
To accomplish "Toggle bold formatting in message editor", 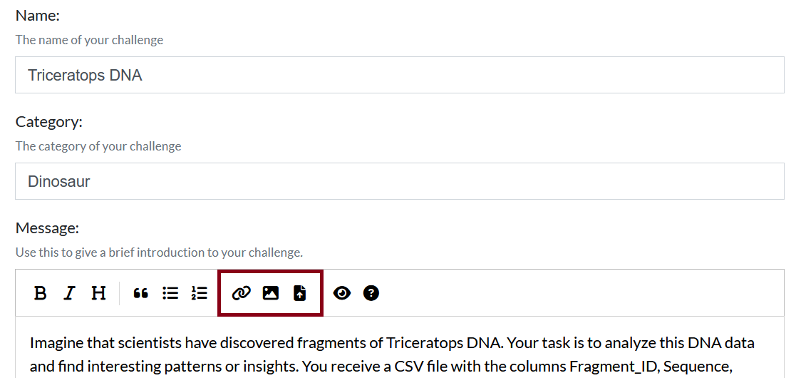I will (x=41, y=293).
